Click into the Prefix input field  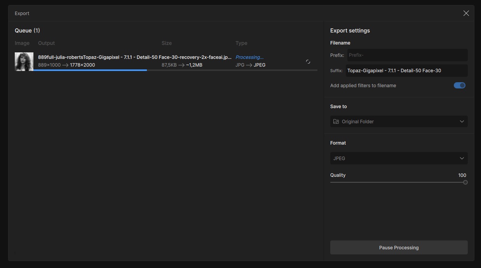pos(407,55)
